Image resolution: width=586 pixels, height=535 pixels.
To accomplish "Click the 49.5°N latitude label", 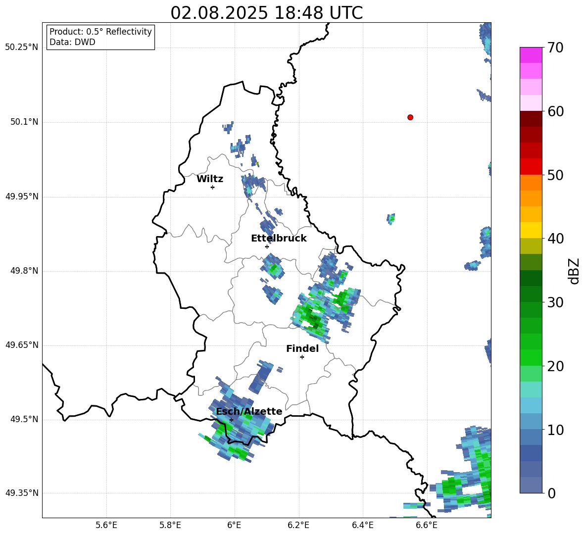I will 24,419.
